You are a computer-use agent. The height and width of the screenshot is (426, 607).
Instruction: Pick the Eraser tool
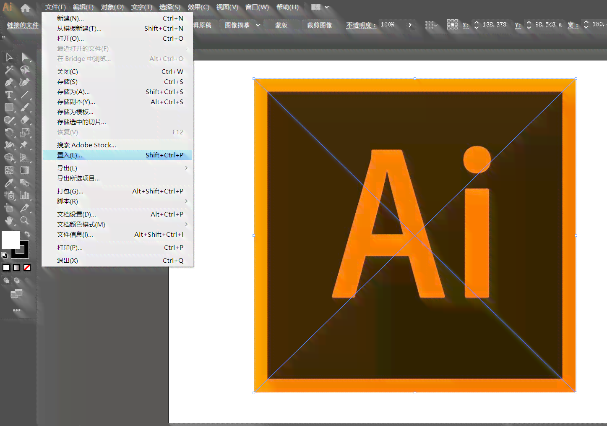[x=25, y=120]
